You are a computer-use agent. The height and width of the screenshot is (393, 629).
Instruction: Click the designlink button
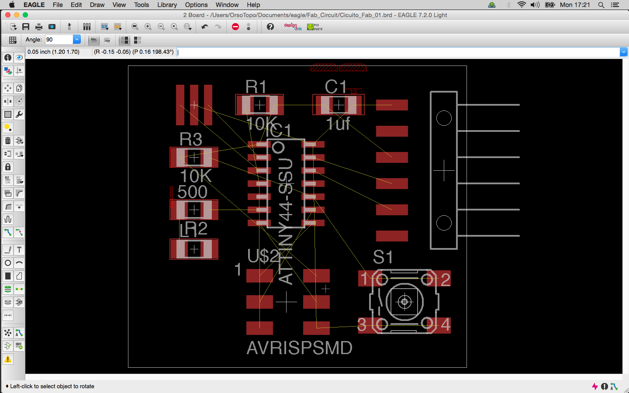click(x=293, y=27)
